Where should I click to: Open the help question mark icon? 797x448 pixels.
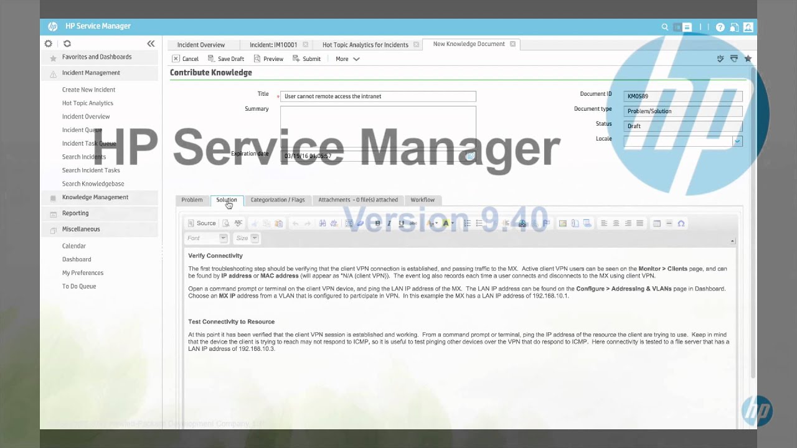pyautogui.click(x=720, y=27)
